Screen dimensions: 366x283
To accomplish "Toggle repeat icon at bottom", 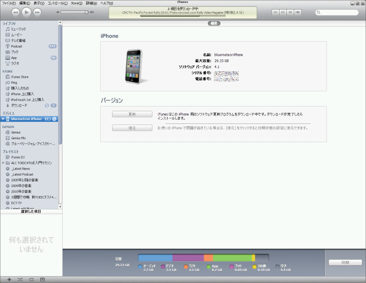I will coord(31,280).
